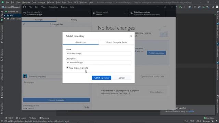The image size is (219, 123).
Task: Click the tool windows toggle in status bar corner
Action: [x=2, y=121]
